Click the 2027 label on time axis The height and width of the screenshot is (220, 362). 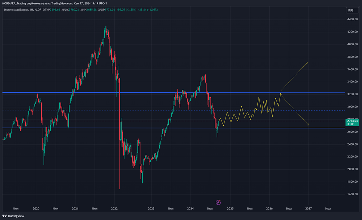(x=308, y=209)
